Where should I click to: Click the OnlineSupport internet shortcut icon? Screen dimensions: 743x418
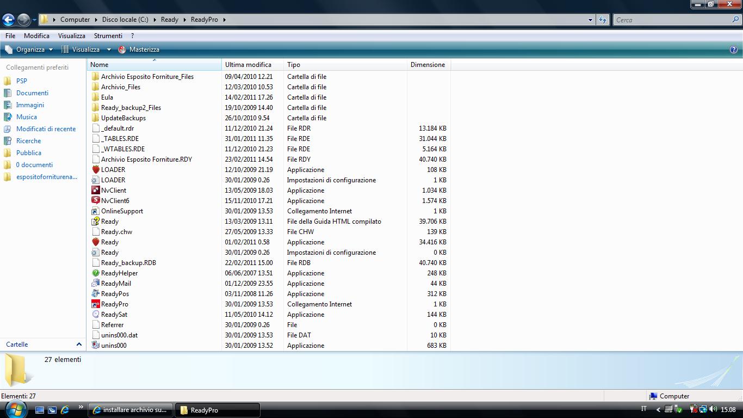(96, 211)
